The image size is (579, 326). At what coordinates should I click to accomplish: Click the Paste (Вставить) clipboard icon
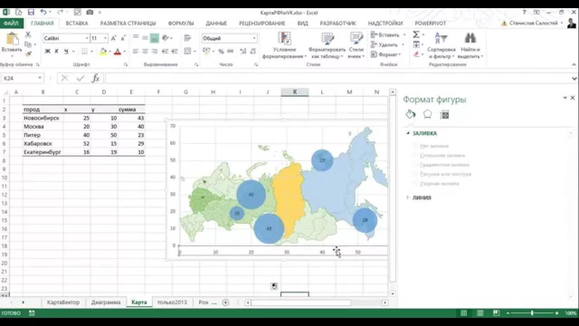point(11,39)
